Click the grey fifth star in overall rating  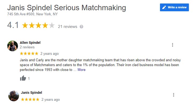52,25
